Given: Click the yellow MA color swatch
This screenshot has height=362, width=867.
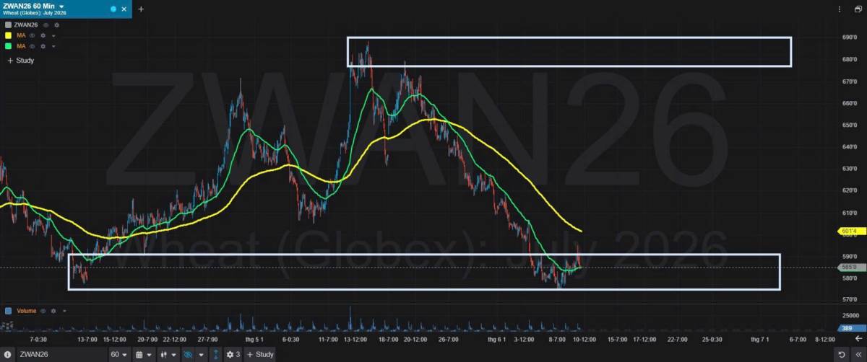Looking at the screenshot, I should coord(8,35).
